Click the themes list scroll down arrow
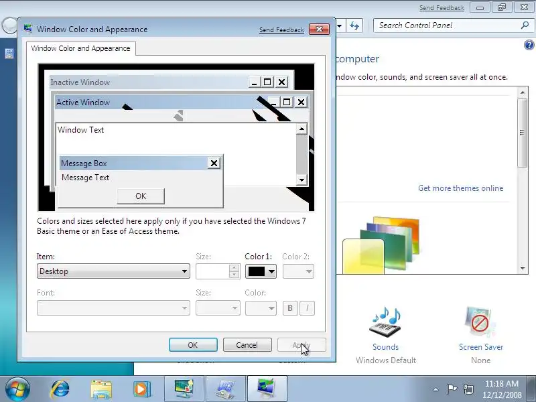 pos(523,268)
